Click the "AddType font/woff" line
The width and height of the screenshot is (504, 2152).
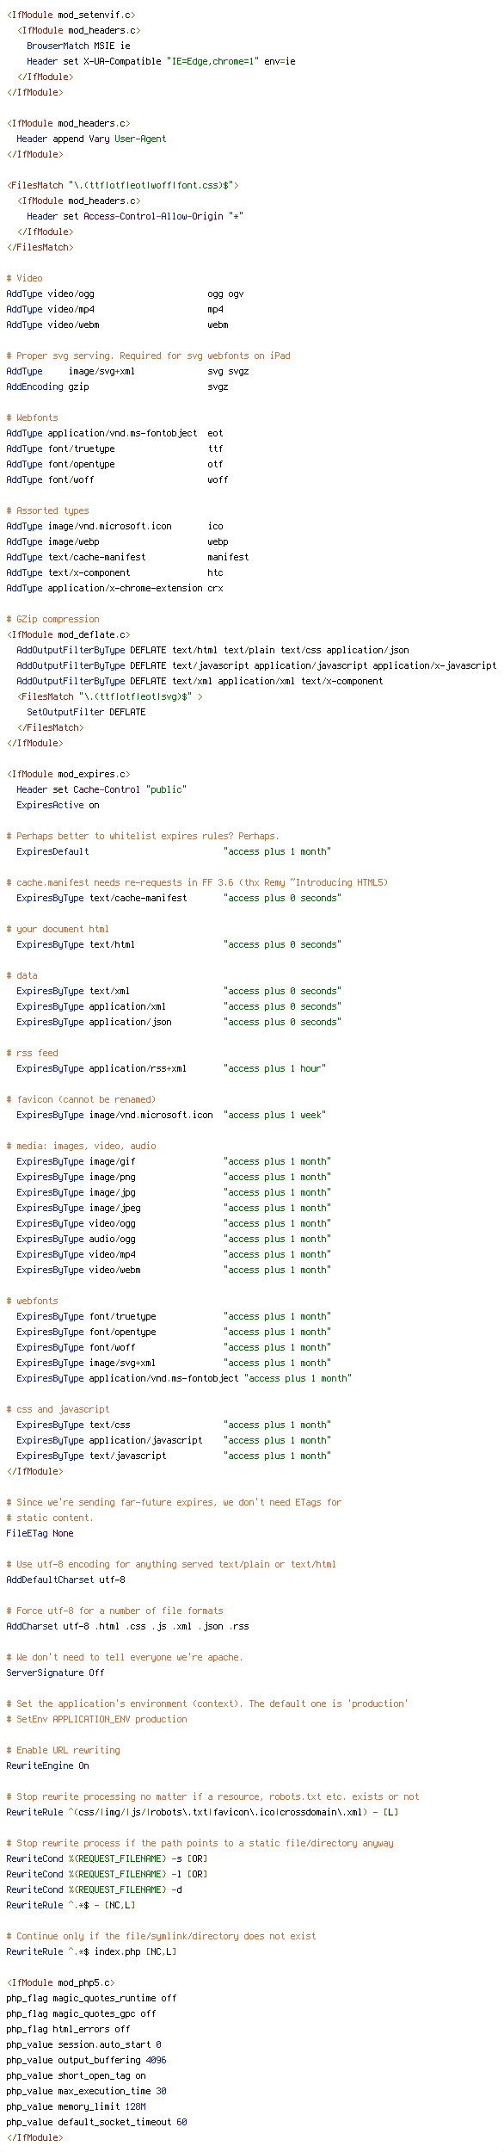click(x=117, y=479)
